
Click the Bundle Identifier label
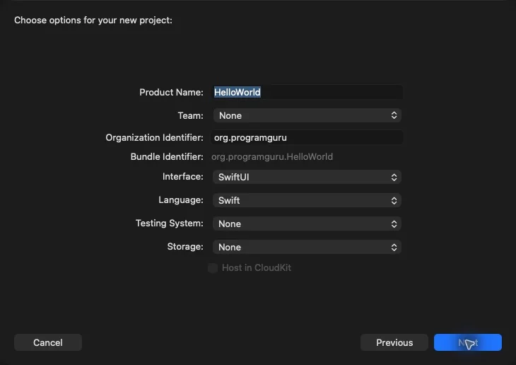coord(167,157)
